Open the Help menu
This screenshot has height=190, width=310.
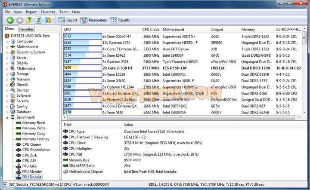pyautogui.click(x=76, y=12)
